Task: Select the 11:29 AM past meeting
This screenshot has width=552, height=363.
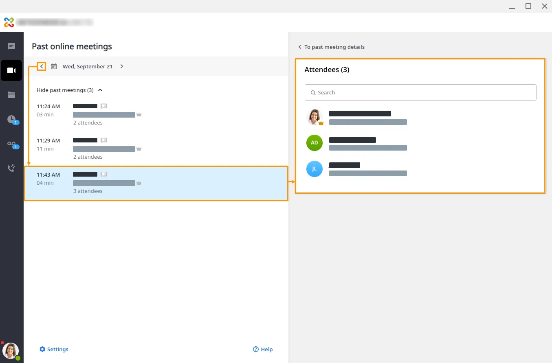Action: click(x=156, y=149)
